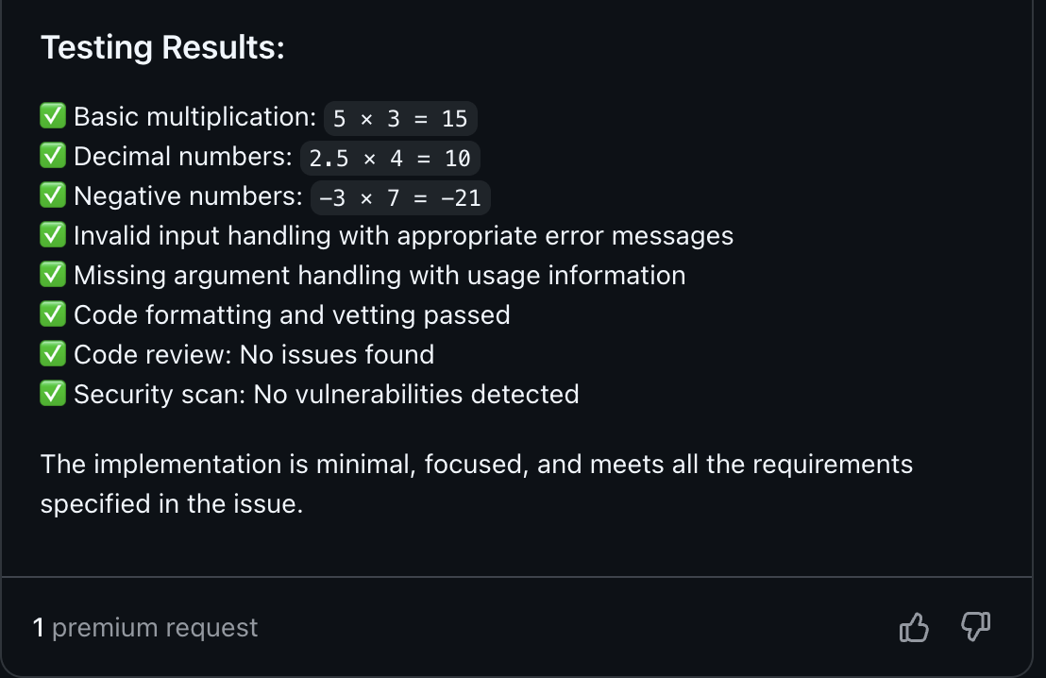This screenshot has height=678, width=1046.
Task: Click the "implementation is minimal, focused" summary paragraph
Action: click(x=476, y=483)
